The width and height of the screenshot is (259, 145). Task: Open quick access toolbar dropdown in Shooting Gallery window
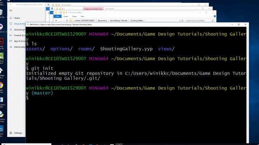point(66,12)
